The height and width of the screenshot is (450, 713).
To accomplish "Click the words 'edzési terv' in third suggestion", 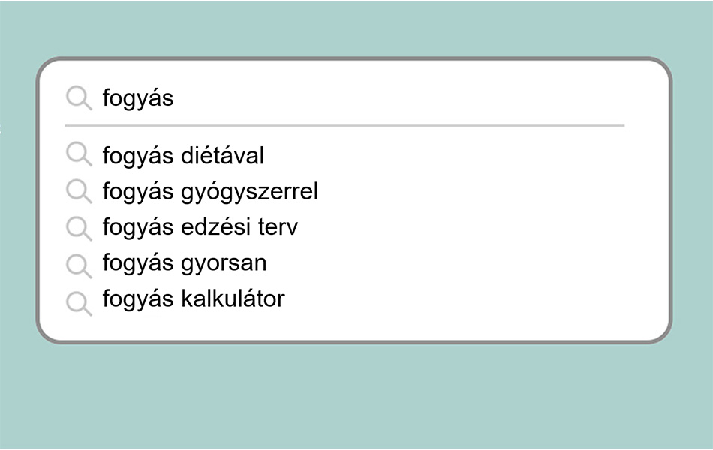I will coord(239,226).
